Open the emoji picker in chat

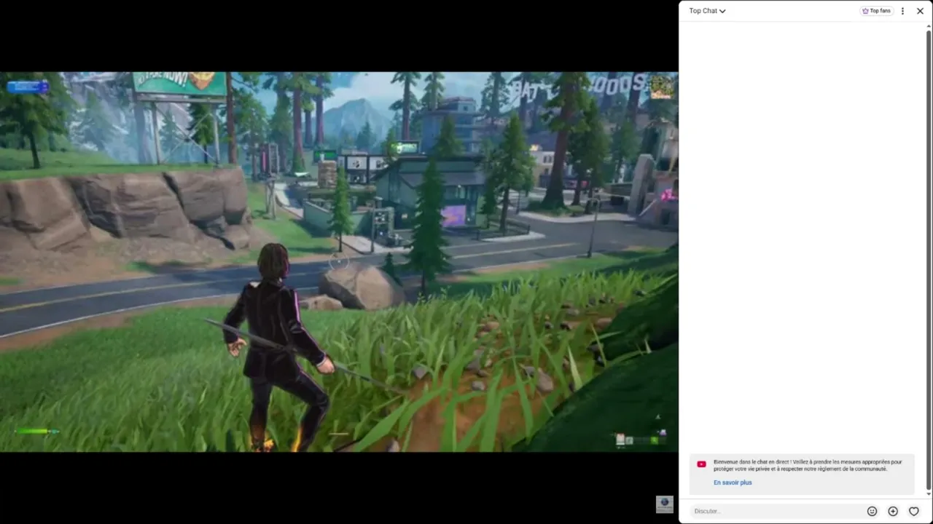[x=872, y=512]
